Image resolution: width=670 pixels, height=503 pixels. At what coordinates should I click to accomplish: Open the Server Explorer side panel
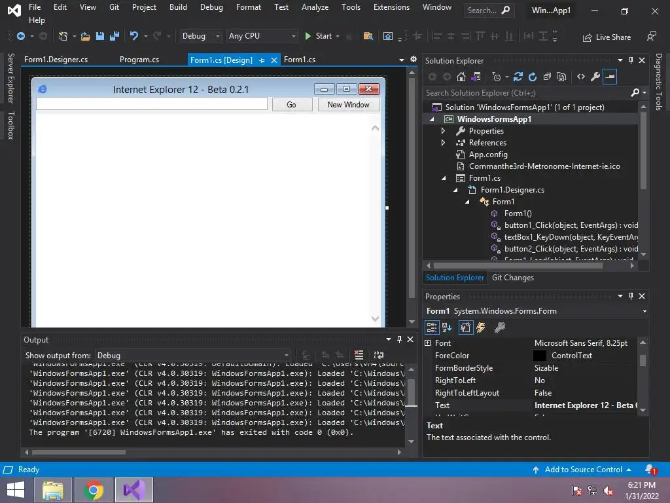[10, 78]
